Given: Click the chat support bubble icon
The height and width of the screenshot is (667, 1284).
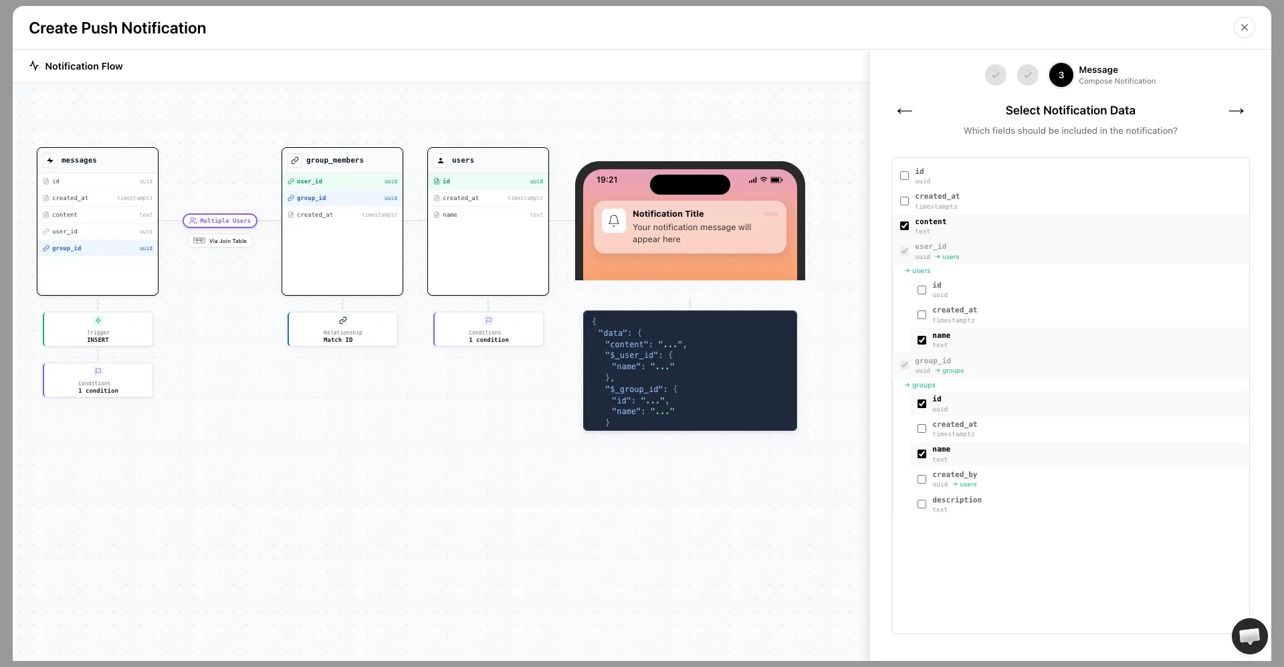Looking at the screenshot, I should click(1249, 636).
